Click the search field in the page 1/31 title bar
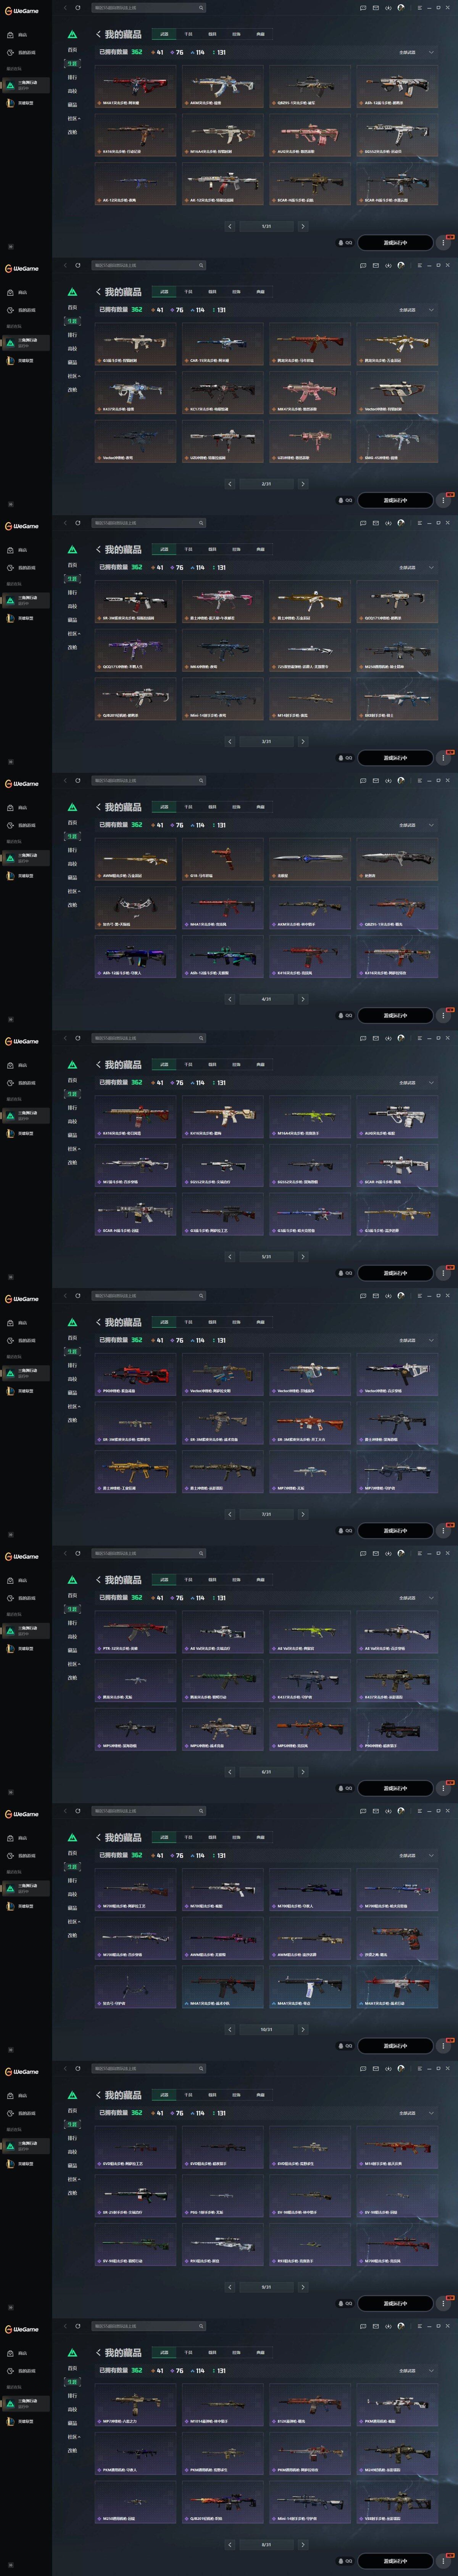The image size is (458, 2576). [148, 8]
